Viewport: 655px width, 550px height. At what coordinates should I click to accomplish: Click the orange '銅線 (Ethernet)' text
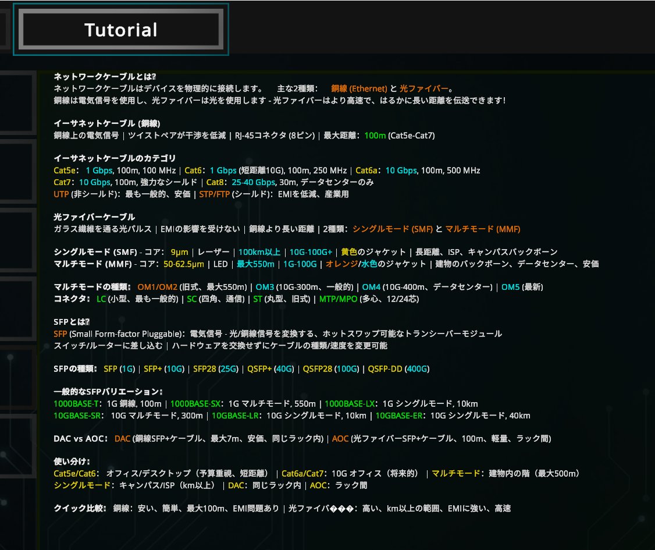click(359, 88)
